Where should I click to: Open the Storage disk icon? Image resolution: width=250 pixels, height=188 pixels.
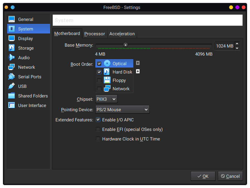[12, 48]
